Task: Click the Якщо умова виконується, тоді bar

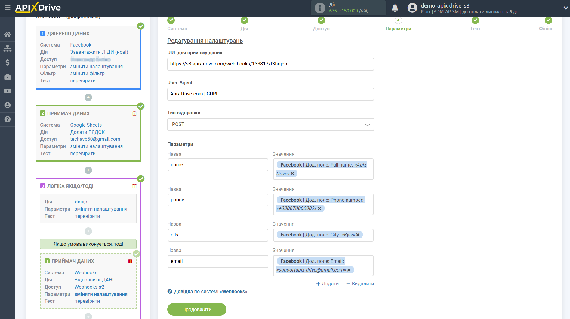Action: coord(88,244)
